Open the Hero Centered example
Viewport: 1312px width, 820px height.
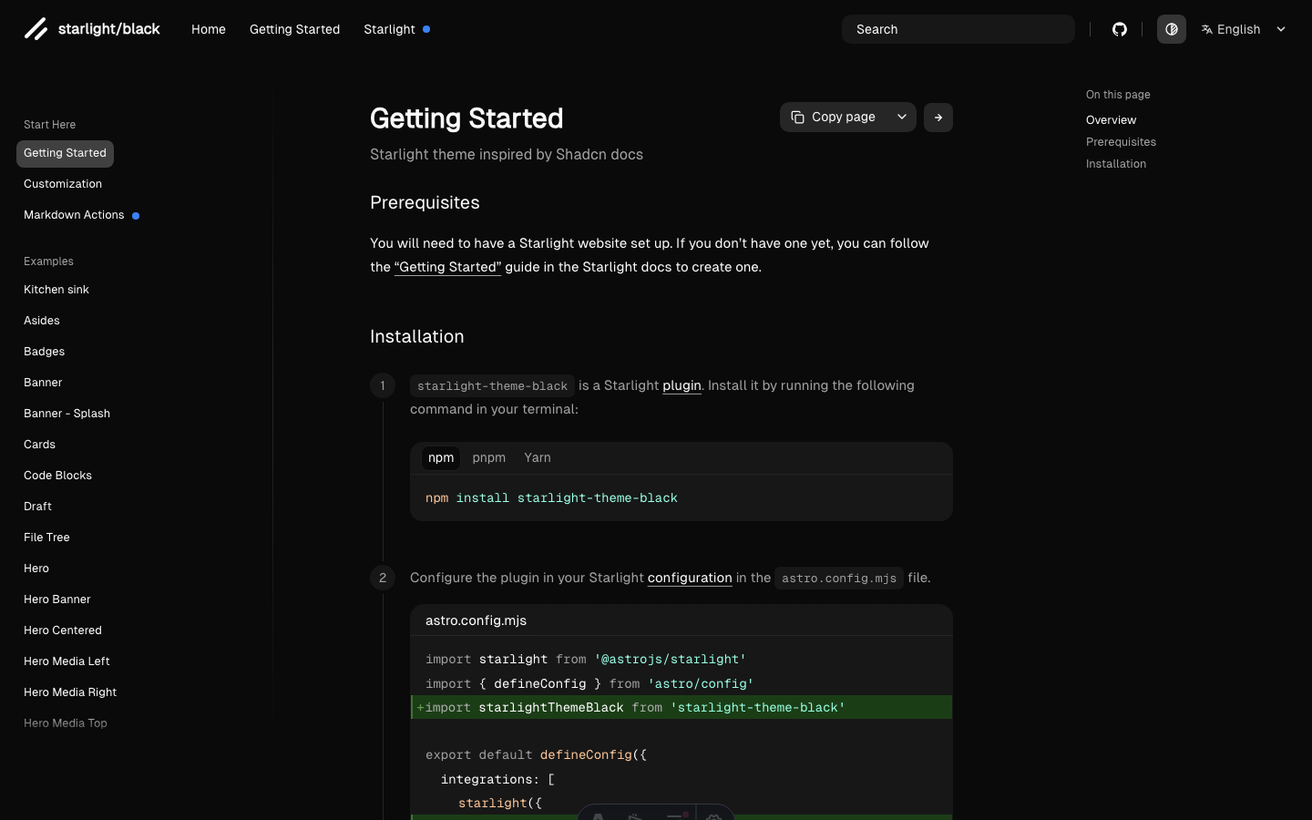click(63, 630)
